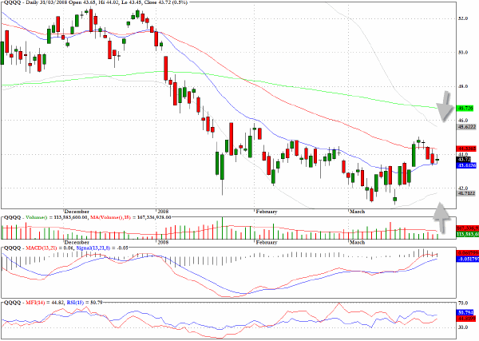Image resolution: width=479 pixels, height=341 pixels.
Task: Click the 2008 label under the price chart
Action: point(163,212)
